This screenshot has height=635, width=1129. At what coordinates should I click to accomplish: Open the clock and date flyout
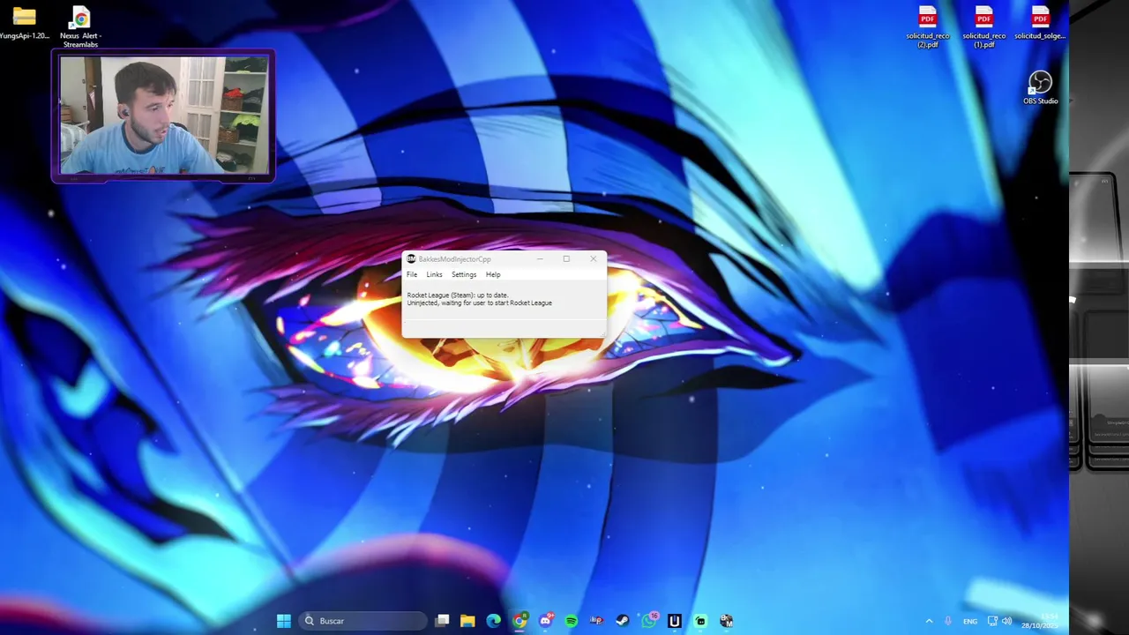click(x=1040, y=621)
